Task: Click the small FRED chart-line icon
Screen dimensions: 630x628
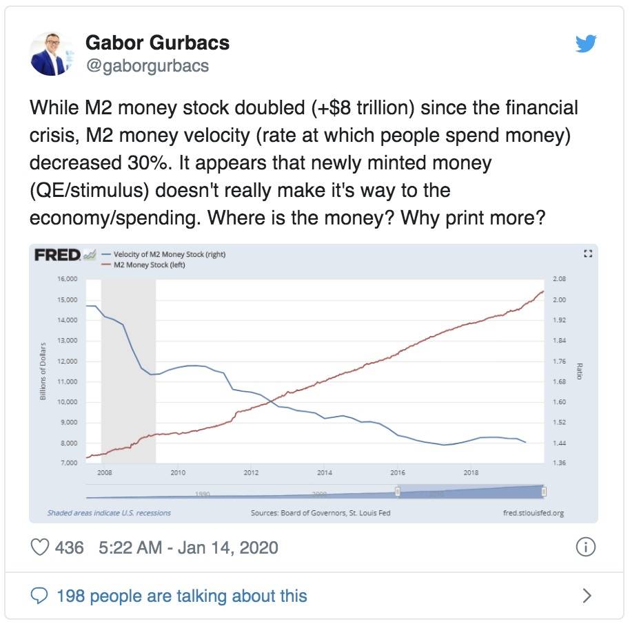Action: [x=89, y=255]
